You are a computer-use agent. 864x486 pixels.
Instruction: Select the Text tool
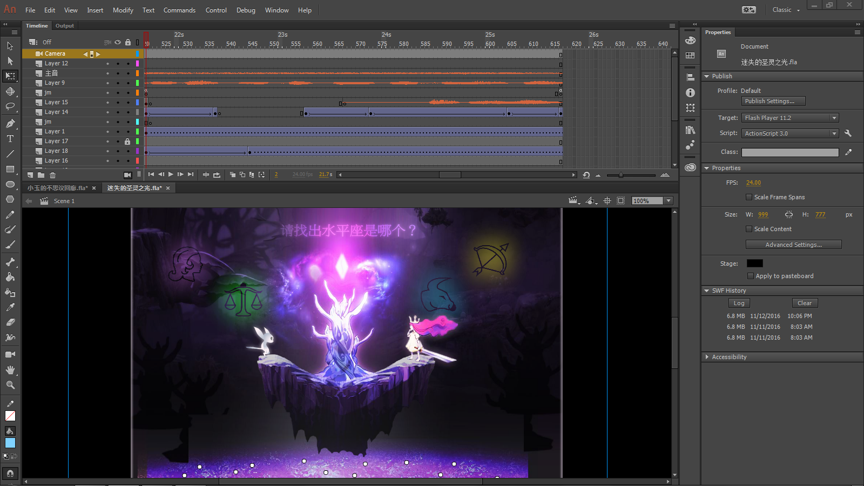click(10, 139)
